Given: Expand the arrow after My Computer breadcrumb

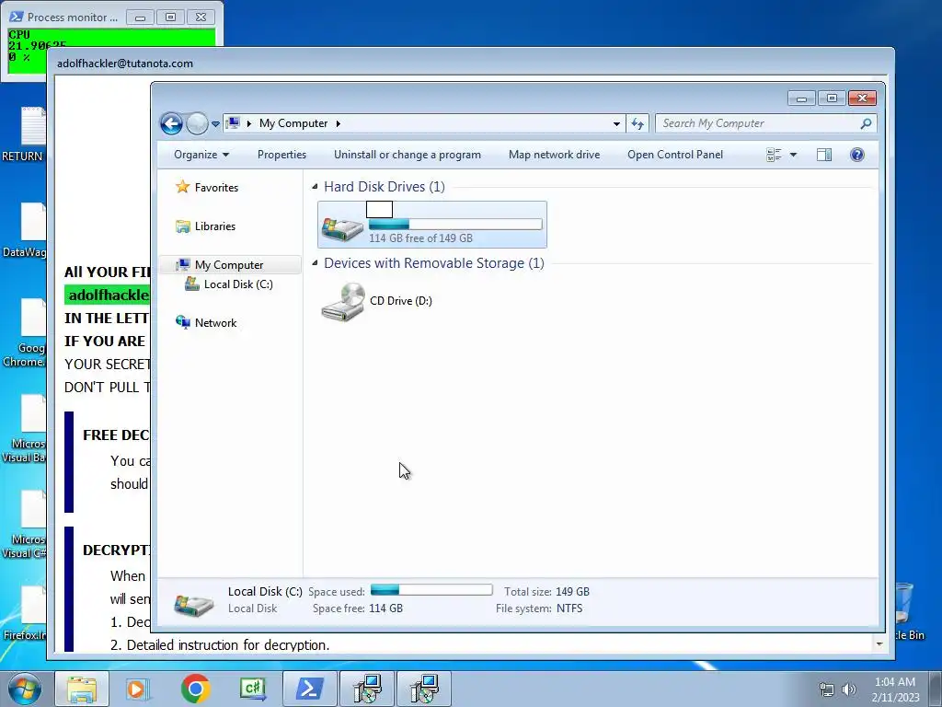Looking at the screenshot, I should coord(339,123).
